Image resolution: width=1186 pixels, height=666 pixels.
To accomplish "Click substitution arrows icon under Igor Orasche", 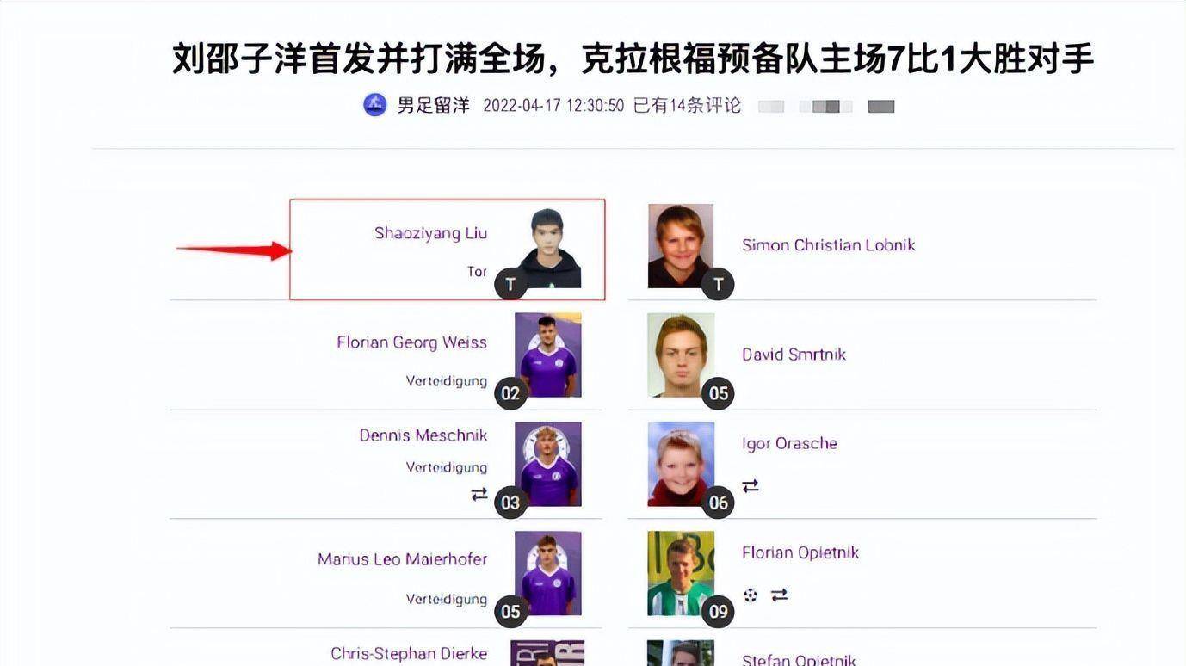I will (751, 486).
